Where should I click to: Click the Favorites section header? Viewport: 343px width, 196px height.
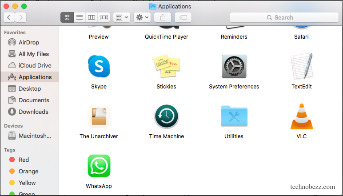15,32
